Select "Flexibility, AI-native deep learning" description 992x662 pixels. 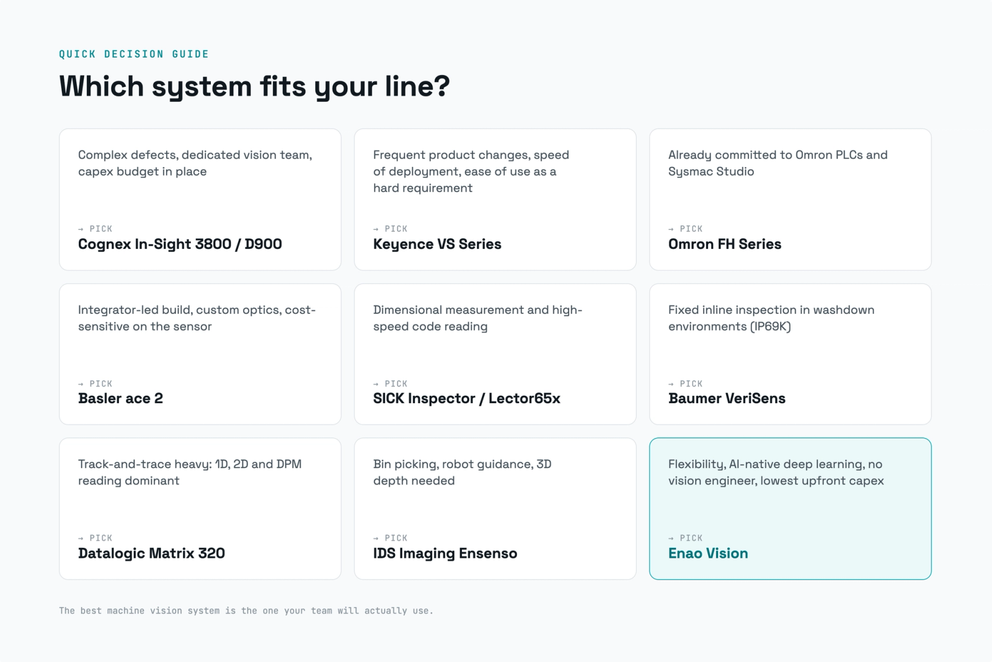click(x=776, y=472)
